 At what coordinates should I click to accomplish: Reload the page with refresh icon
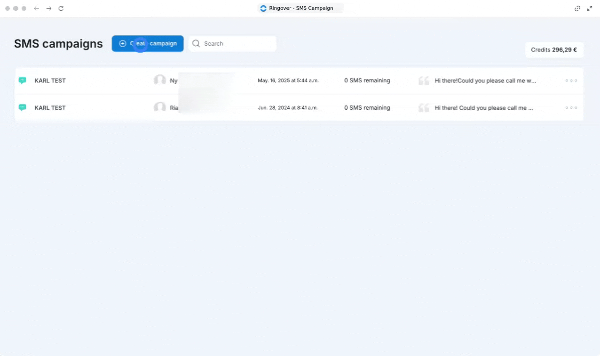[x=61, y=8]
